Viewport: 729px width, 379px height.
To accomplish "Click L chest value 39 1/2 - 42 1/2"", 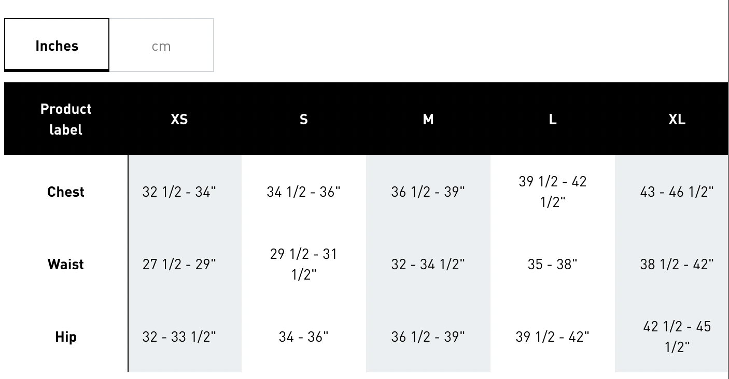I will pos(553,192).
